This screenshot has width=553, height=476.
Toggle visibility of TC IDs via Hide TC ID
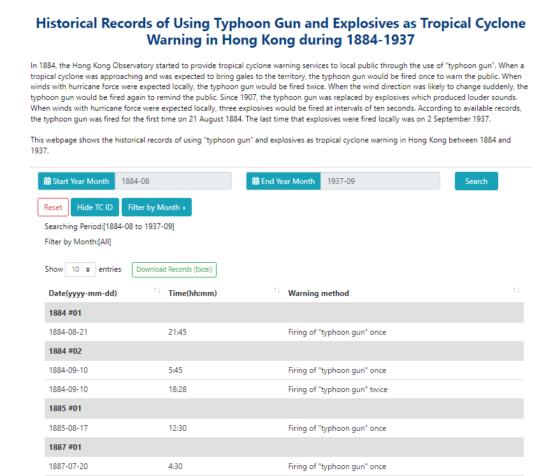94,207
